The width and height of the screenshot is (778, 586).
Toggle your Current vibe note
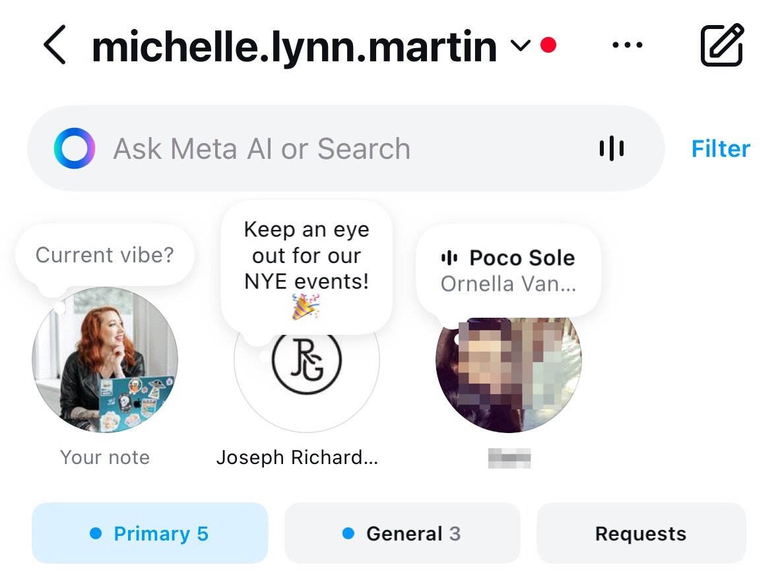[104, 254]
